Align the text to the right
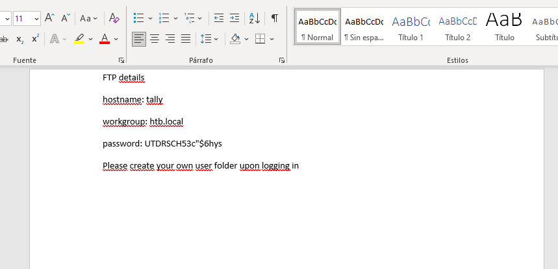 170,39
